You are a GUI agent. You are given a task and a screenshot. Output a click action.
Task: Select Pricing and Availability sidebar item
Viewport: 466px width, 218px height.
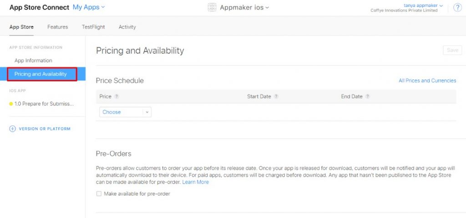(x=42, y=74)
